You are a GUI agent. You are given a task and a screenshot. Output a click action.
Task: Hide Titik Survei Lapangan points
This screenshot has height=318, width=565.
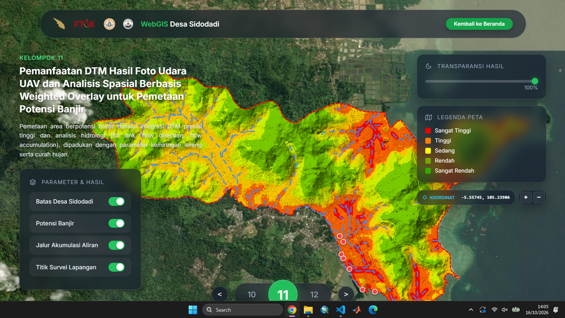coord(116,267)
